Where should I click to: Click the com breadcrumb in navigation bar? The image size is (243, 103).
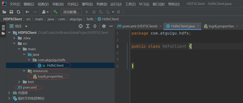pos(62,19)
